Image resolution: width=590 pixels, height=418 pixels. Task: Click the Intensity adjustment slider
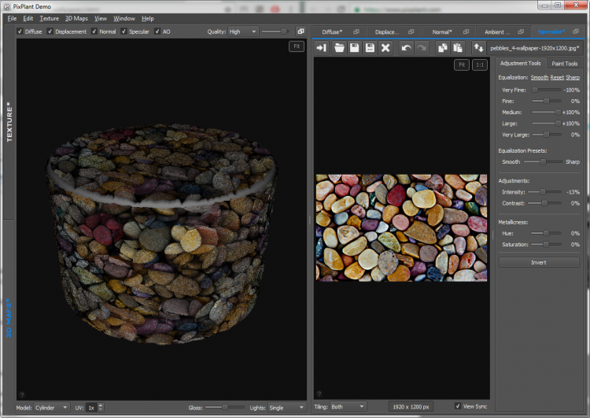coord(543,192)
